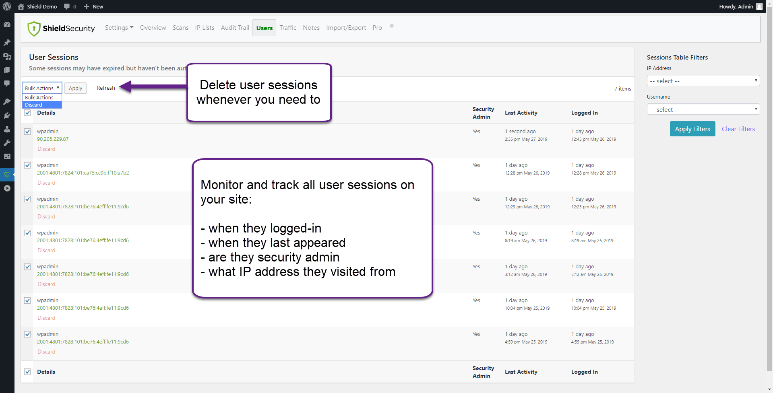Toggle the select-all checkbox in the header row

(27, 113)
